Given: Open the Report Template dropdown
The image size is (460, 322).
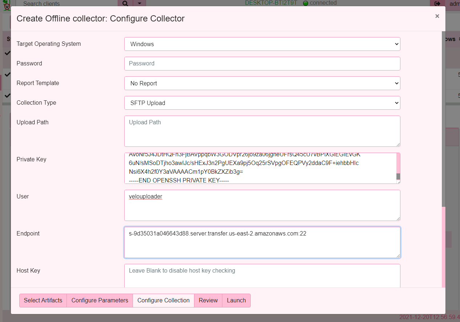Looking at the screenshot, I should click(x=262, y=83).
